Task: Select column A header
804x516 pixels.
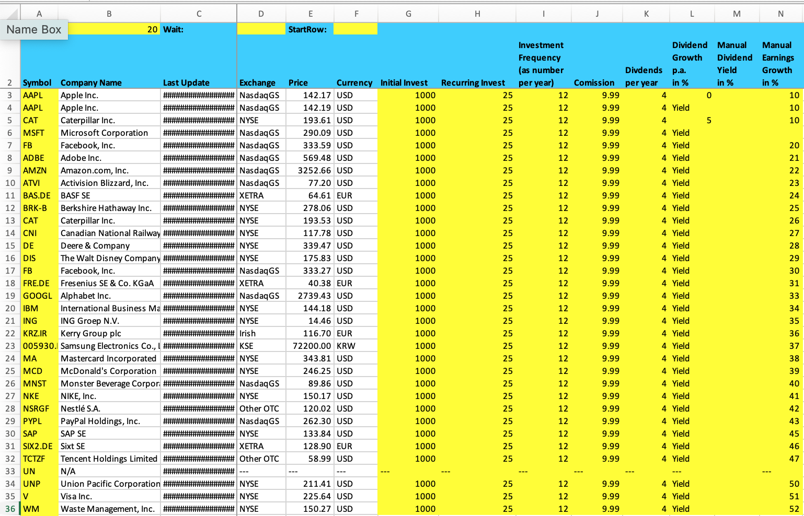Action: pos(39,14)
